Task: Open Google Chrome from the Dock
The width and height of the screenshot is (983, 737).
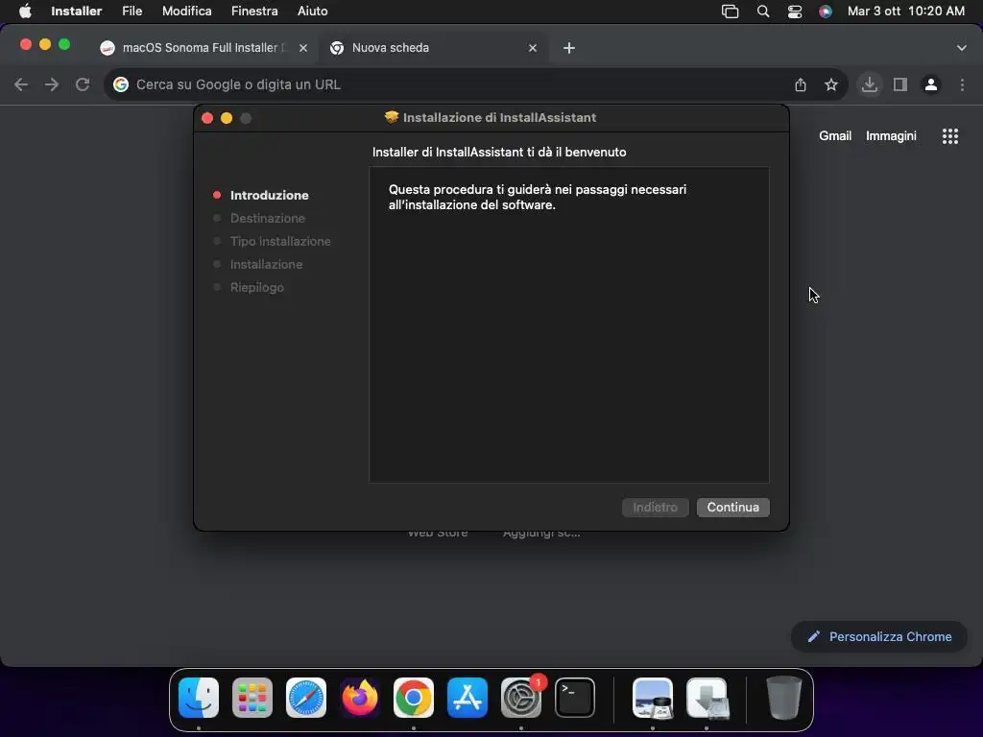Action: (413, 698)
